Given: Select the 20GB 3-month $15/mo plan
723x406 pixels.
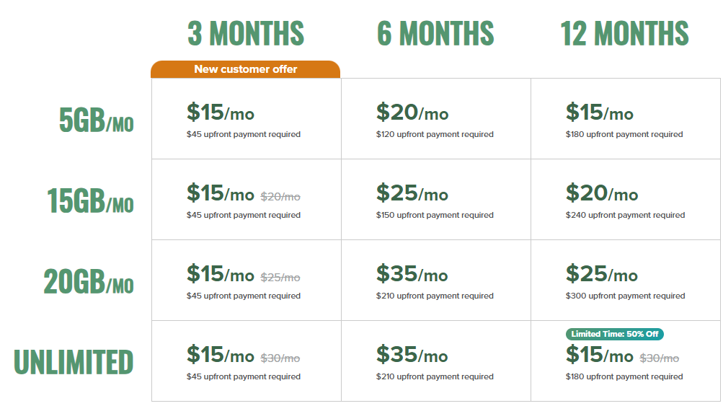Looking at the screenshot, I should 247,280.
